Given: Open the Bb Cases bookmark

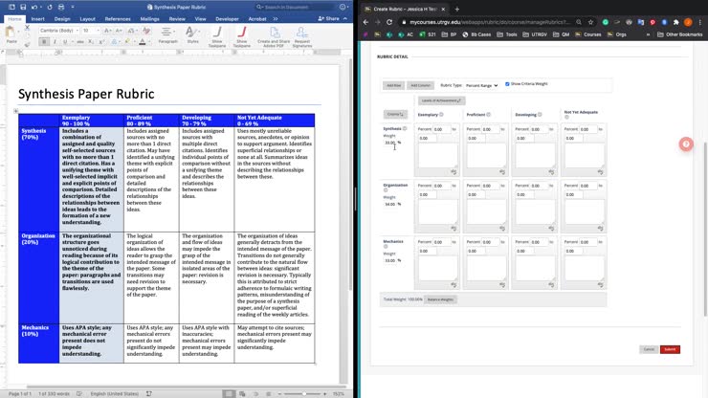Looking at the screenshot, I should coord(476,34).
